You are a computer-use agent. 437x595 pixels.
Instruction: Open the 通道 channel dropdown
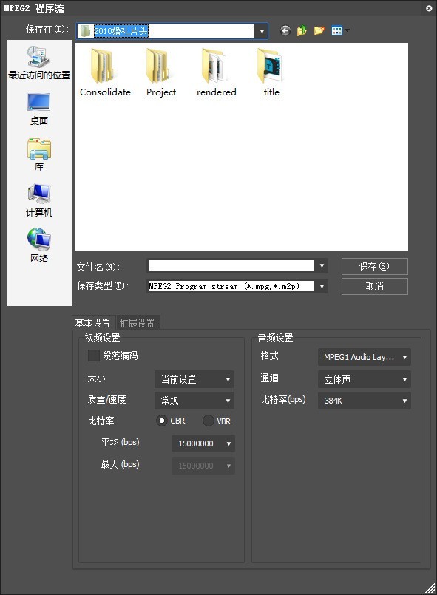(365, 379)
